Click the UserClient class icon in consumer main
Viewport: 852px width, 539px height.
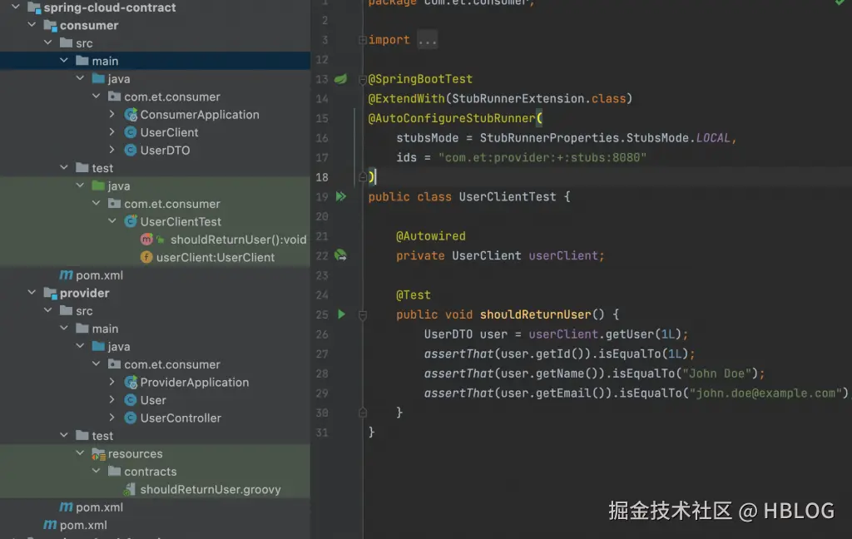click(131, 132)
